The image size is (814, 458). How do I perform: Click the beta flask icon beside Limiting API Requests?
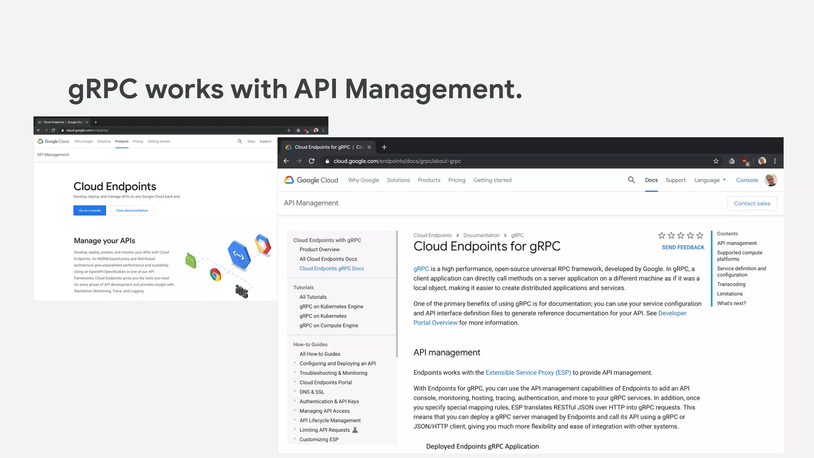tap(355, 430)
